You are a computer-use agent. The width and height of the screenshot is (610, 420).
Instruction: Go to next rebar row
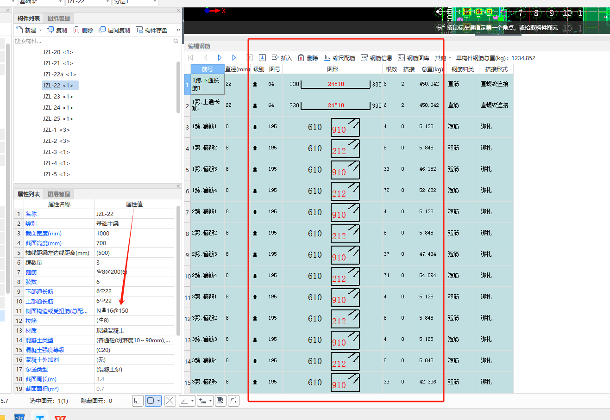(220, 58)
